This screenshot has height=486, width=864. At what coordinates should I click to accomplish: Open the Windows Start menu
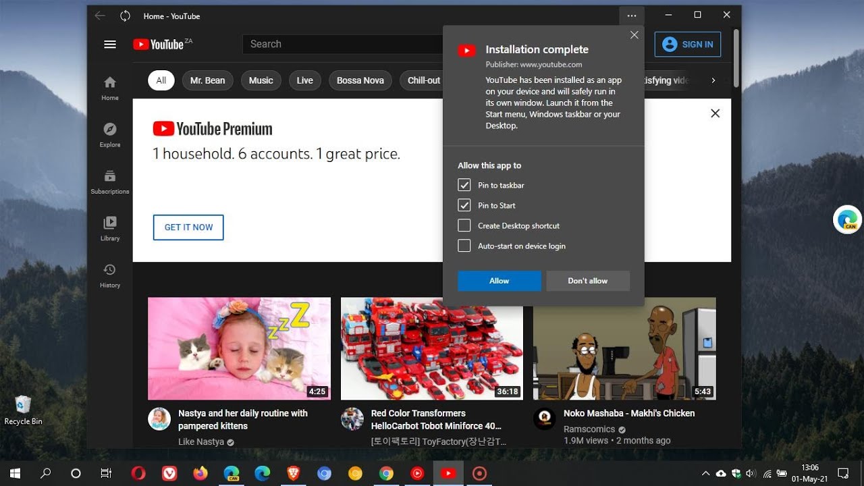pyautogui.click(x=15, y=473)
